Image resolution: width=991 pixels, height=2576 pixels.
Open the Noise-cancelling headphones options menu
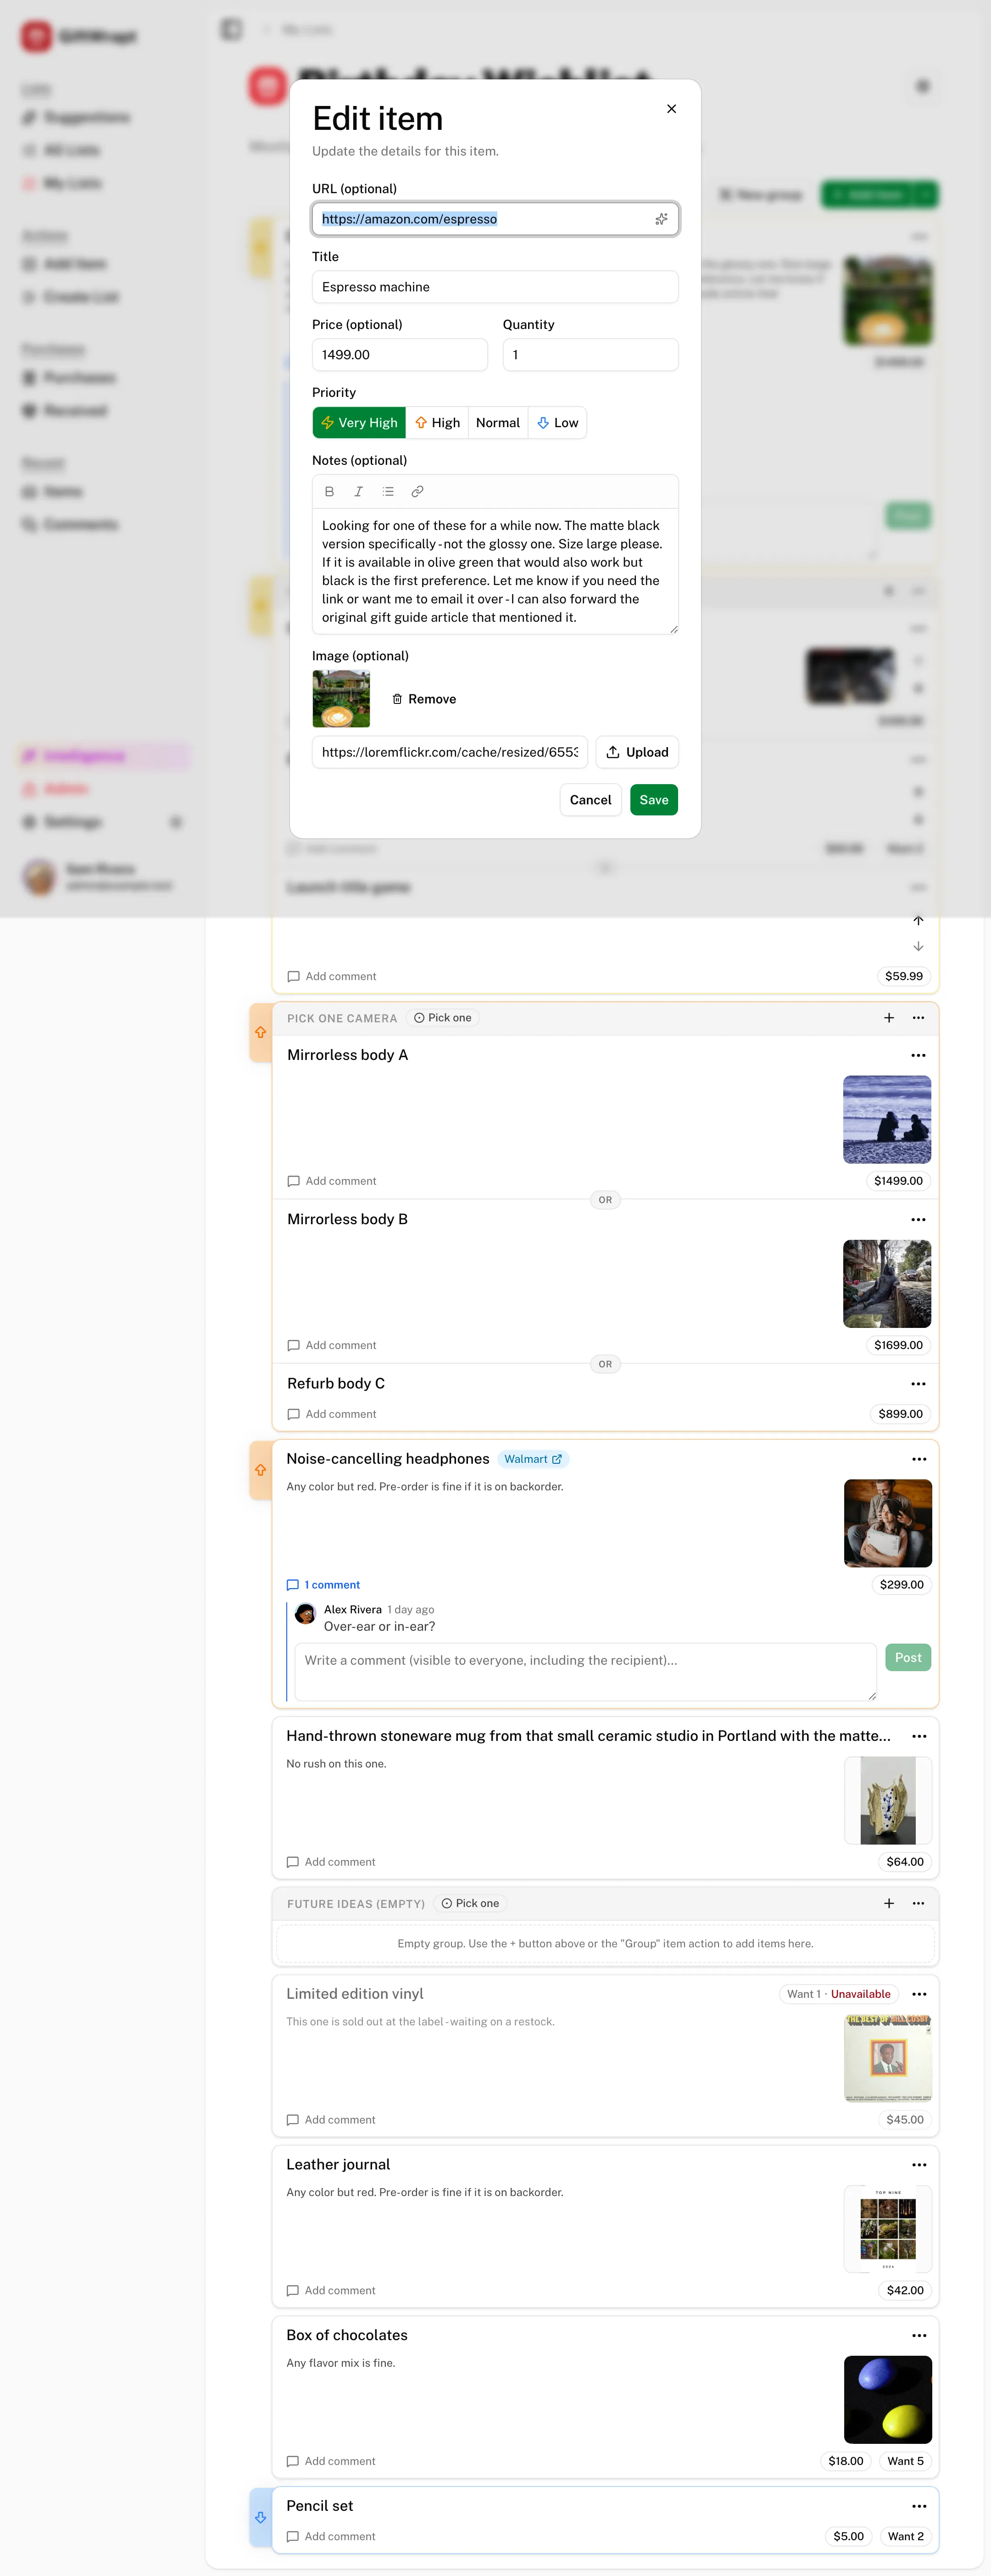(920, 1460)
